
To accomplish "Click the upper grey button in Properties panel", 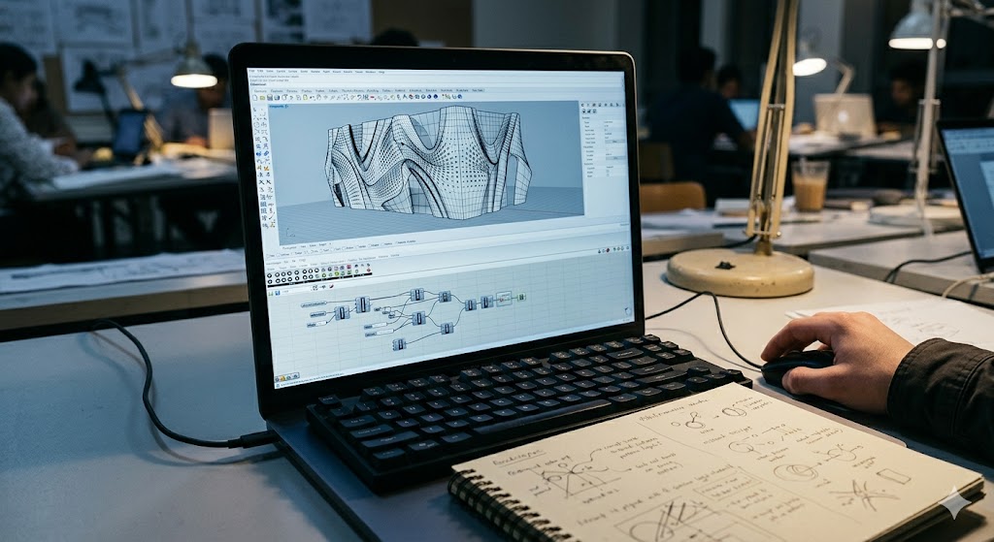I will tap(614, 142).
